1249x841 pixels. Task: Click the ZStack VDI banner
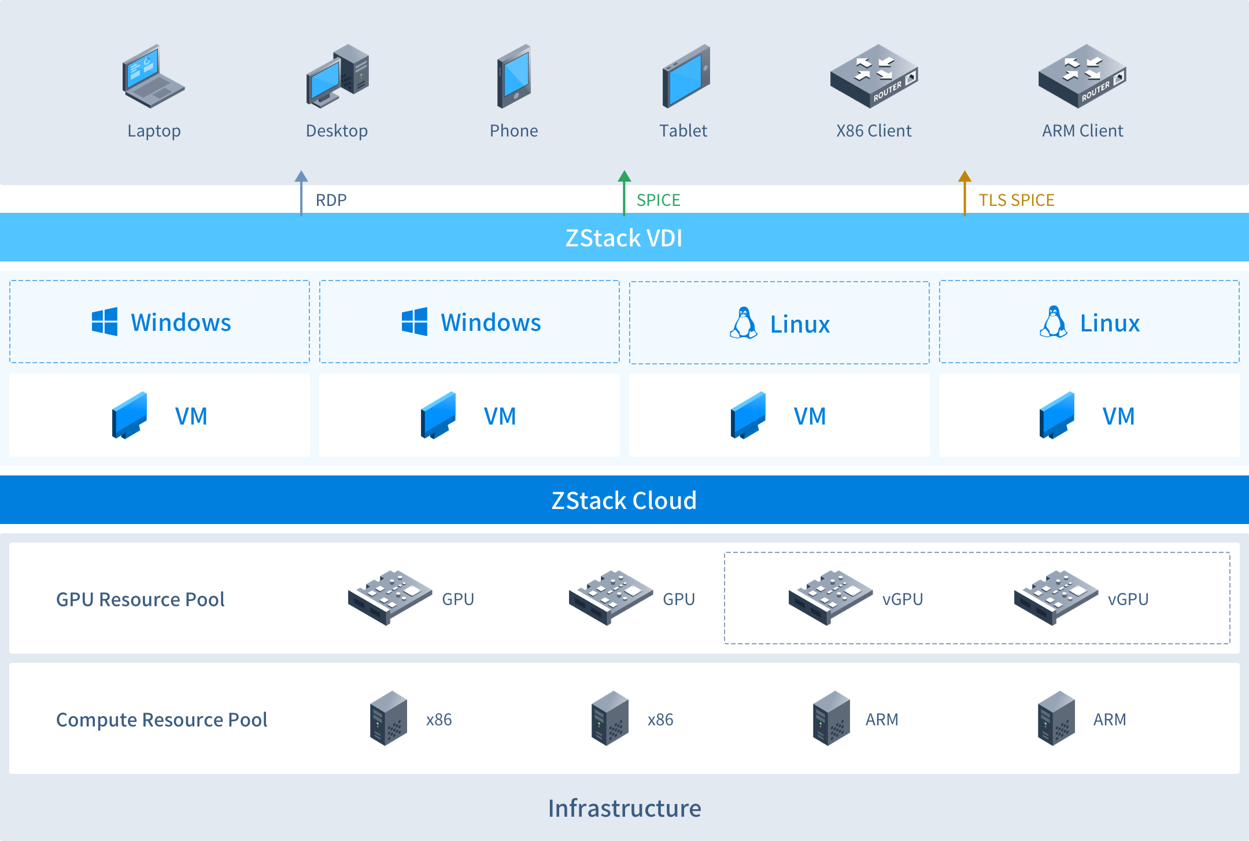pyautogui.click(x=624, y=237)
